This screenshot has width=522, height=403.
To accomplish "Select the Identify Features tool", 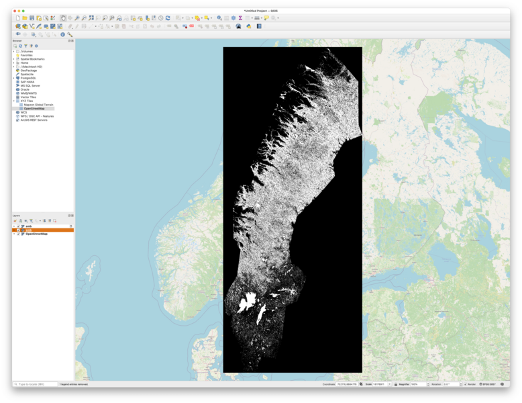I will (219, 18).
